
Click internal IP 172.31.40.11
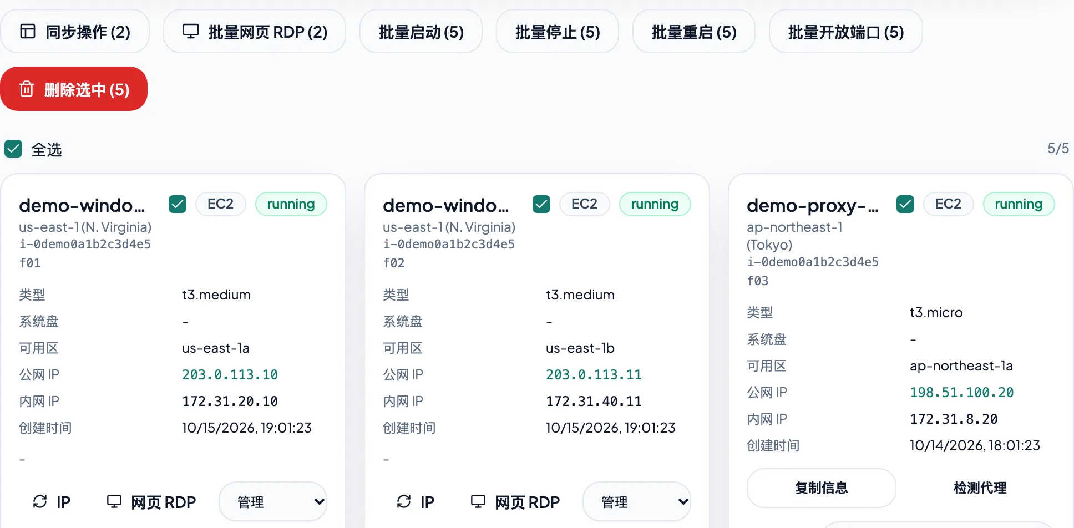point(594,402)
